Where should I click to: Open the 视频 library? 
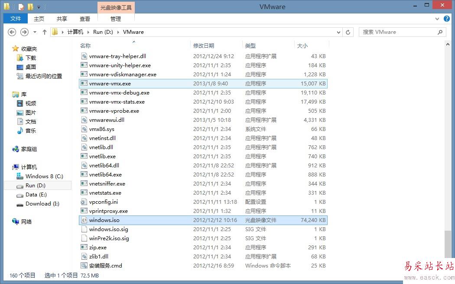[x=30, y=103]
